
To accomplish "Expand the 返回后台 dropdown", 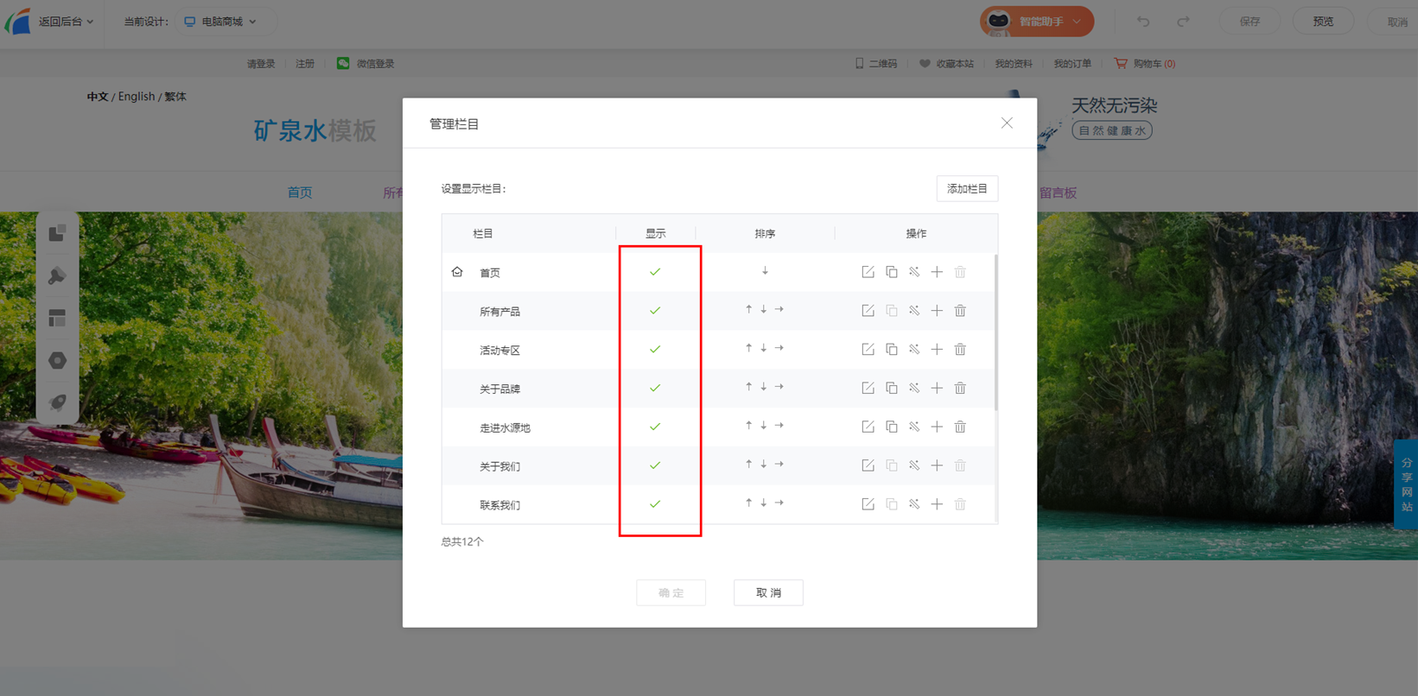I will 66,22.
